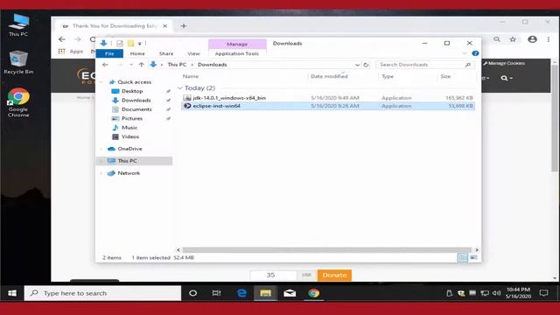This screenshot has height=315, width=560.
Task: Open Documents in Quick access
Action: pos(136,109)
